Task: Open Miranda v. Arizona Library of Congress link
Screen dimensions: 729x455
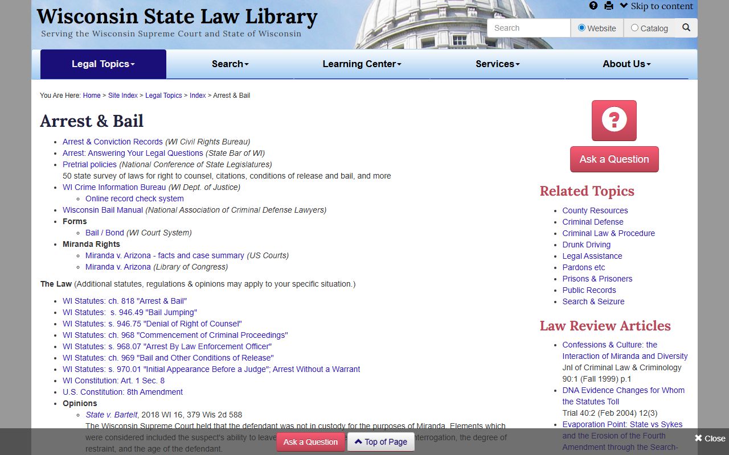Action: coord(118,267)
